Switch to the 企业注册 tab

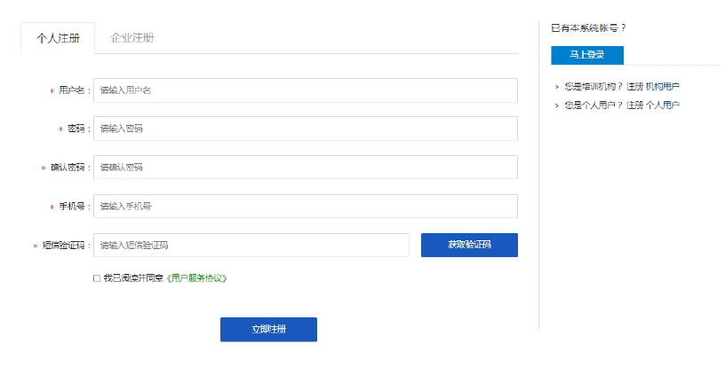131,38
